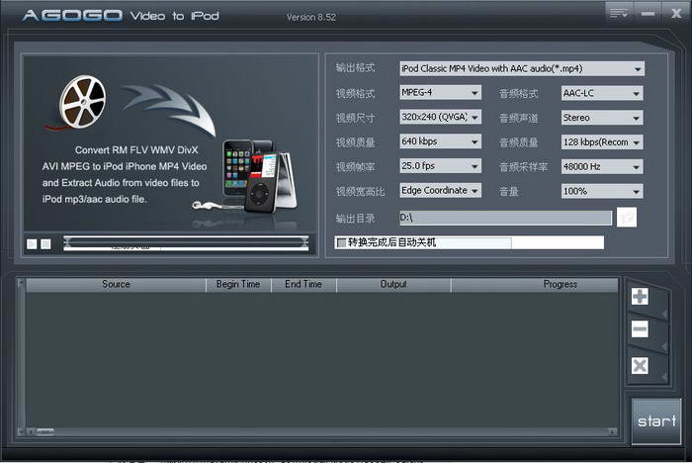Enable auto shutdown after conversion checkbox
The height and width of the screenshot is (463, 692).
tap(341, 242)
